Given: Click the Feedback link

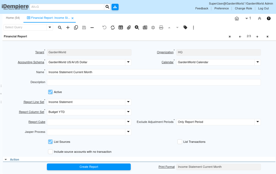Looking at the screenshot, I should [202, 8].
